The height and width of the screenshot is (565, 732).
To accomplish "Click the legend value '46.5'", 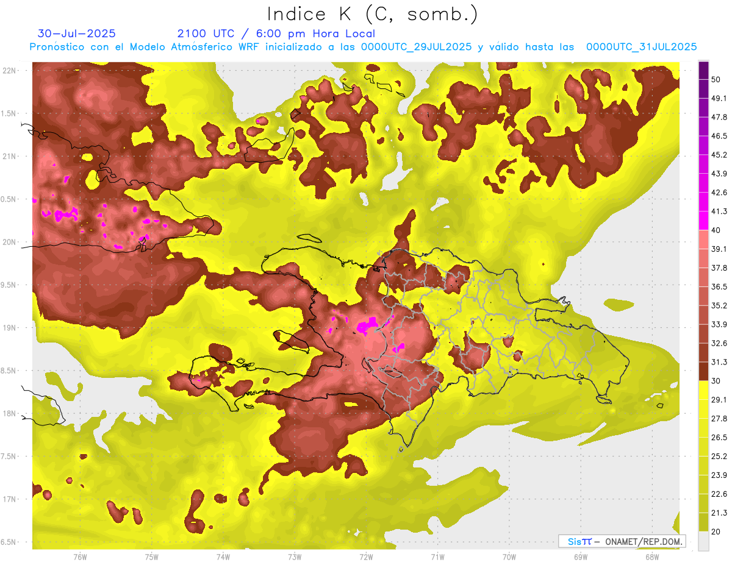I will pos(719,136).
